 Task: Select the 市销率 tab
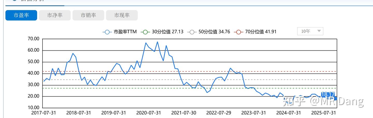point(88,15)
